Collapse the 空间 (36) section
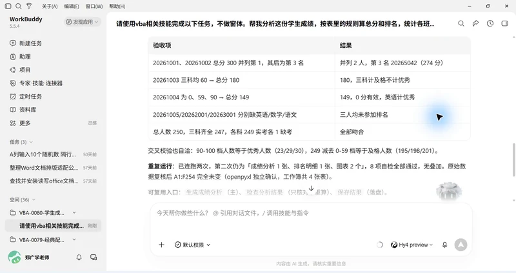516x273 pixels. tap(23, 199)
